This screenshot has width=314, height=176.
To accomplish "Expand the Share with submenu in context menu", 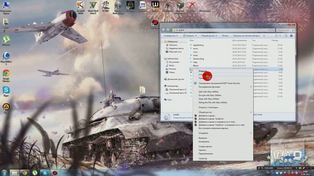I will [x=251, y=112].
